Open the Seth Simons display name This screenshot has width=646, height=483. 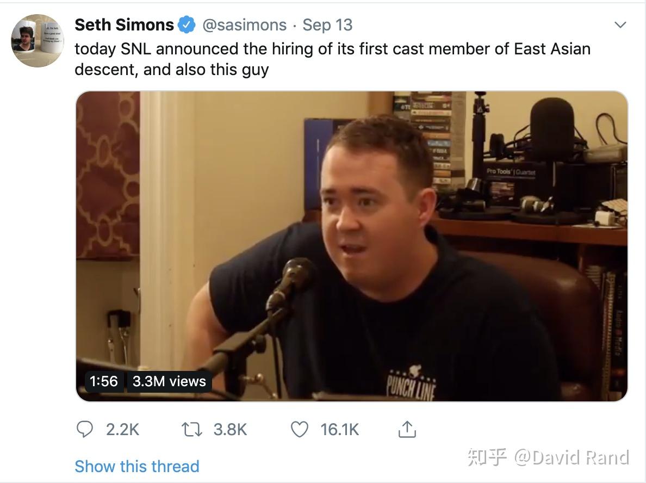coord(124,24)
